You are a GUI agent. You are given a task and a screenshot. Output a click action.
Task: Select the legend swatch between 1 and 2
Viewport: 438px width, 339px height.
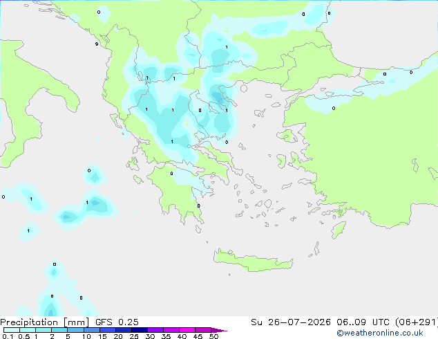44,330
